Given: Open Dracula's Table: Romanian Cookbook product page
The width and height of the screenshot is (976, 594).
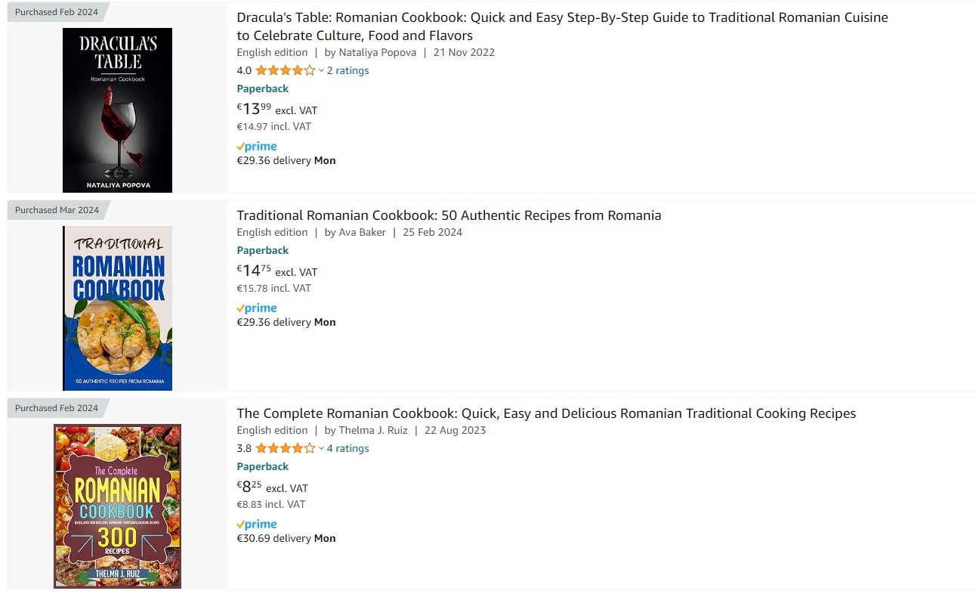Looking at the screenshot, I should click(x=562, y=17).
